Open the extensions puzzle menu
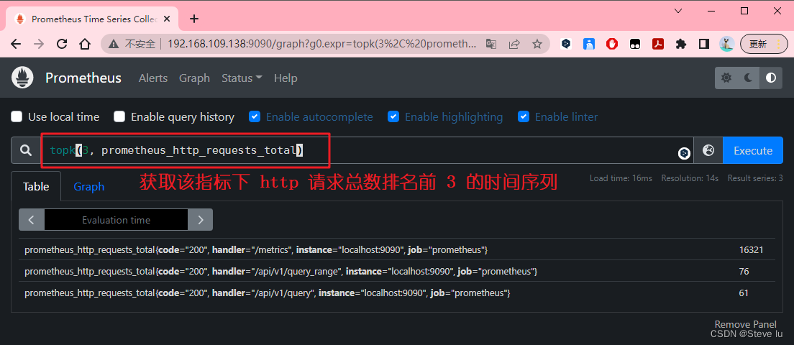The height and width of the screenshot is (345, 794). click(681, 44)
